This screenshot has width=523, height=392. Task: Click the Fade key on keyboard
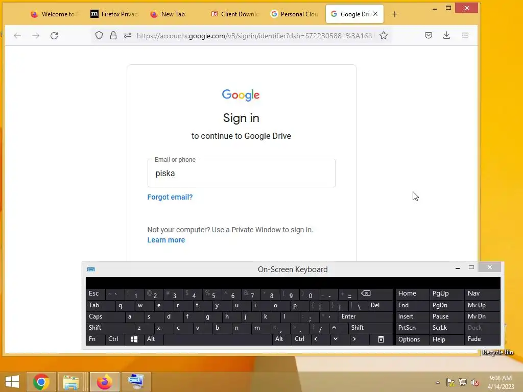click(x=482, y=339)
